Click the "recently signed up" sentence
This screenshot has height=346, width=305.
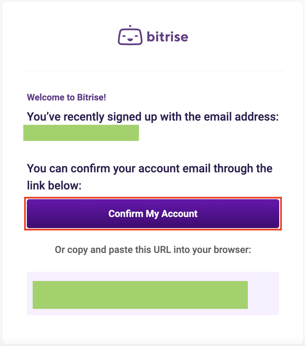[x=153, y=117]
